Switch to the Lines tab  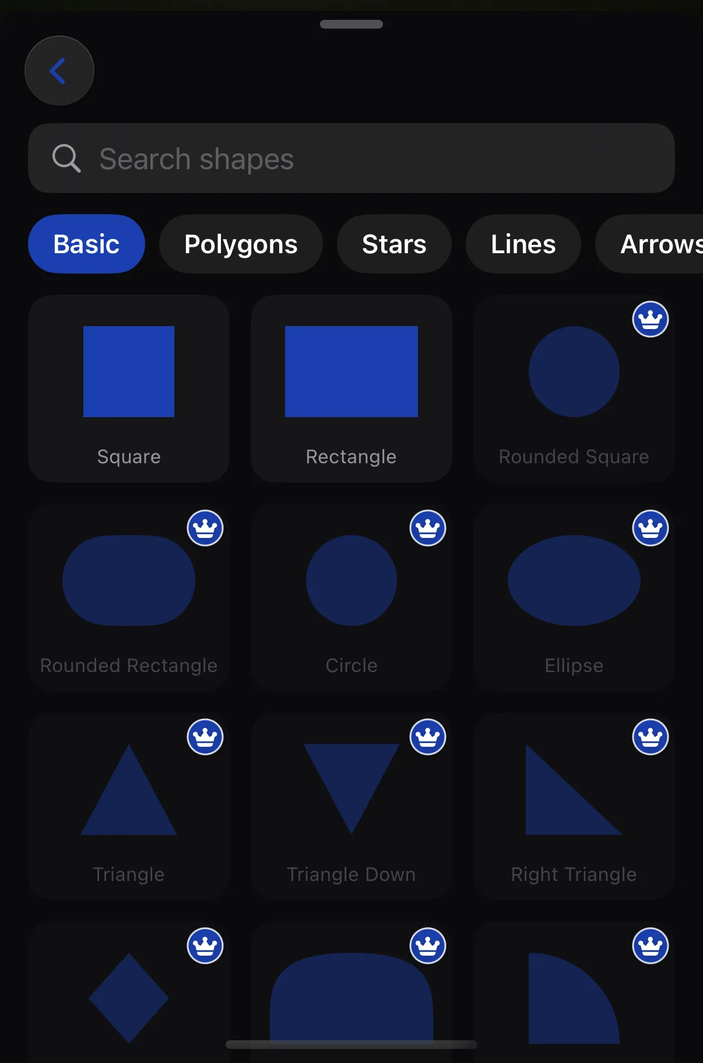[523, 244]
